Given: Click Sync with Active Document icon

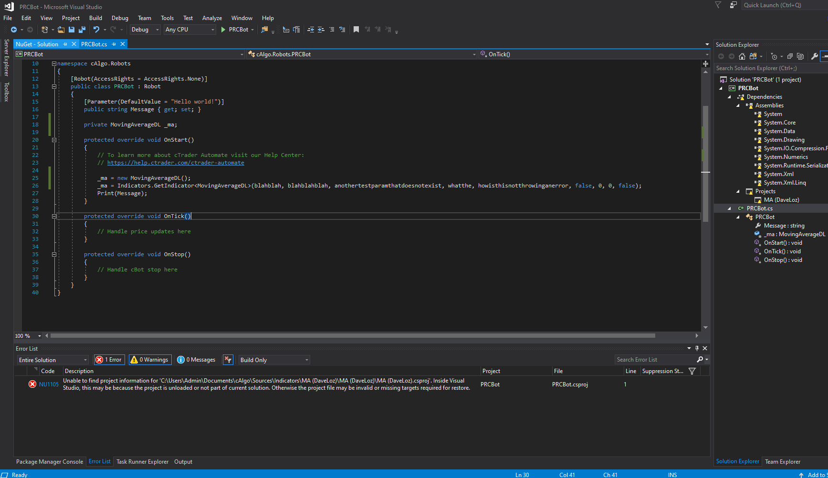Looking at the screenshot, I should pyautogui.click(x=754, y=56).
